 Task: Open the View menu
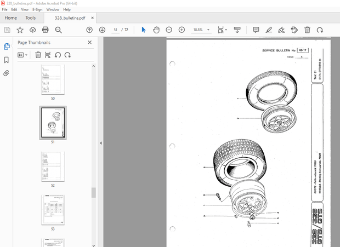tap(25, 9)
